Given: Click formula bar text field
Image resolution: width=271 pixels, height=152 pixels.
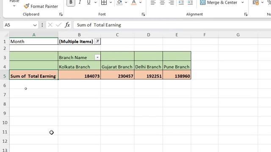Looking at the screenshot, I should pyautogui.click(x=172, y=25).
